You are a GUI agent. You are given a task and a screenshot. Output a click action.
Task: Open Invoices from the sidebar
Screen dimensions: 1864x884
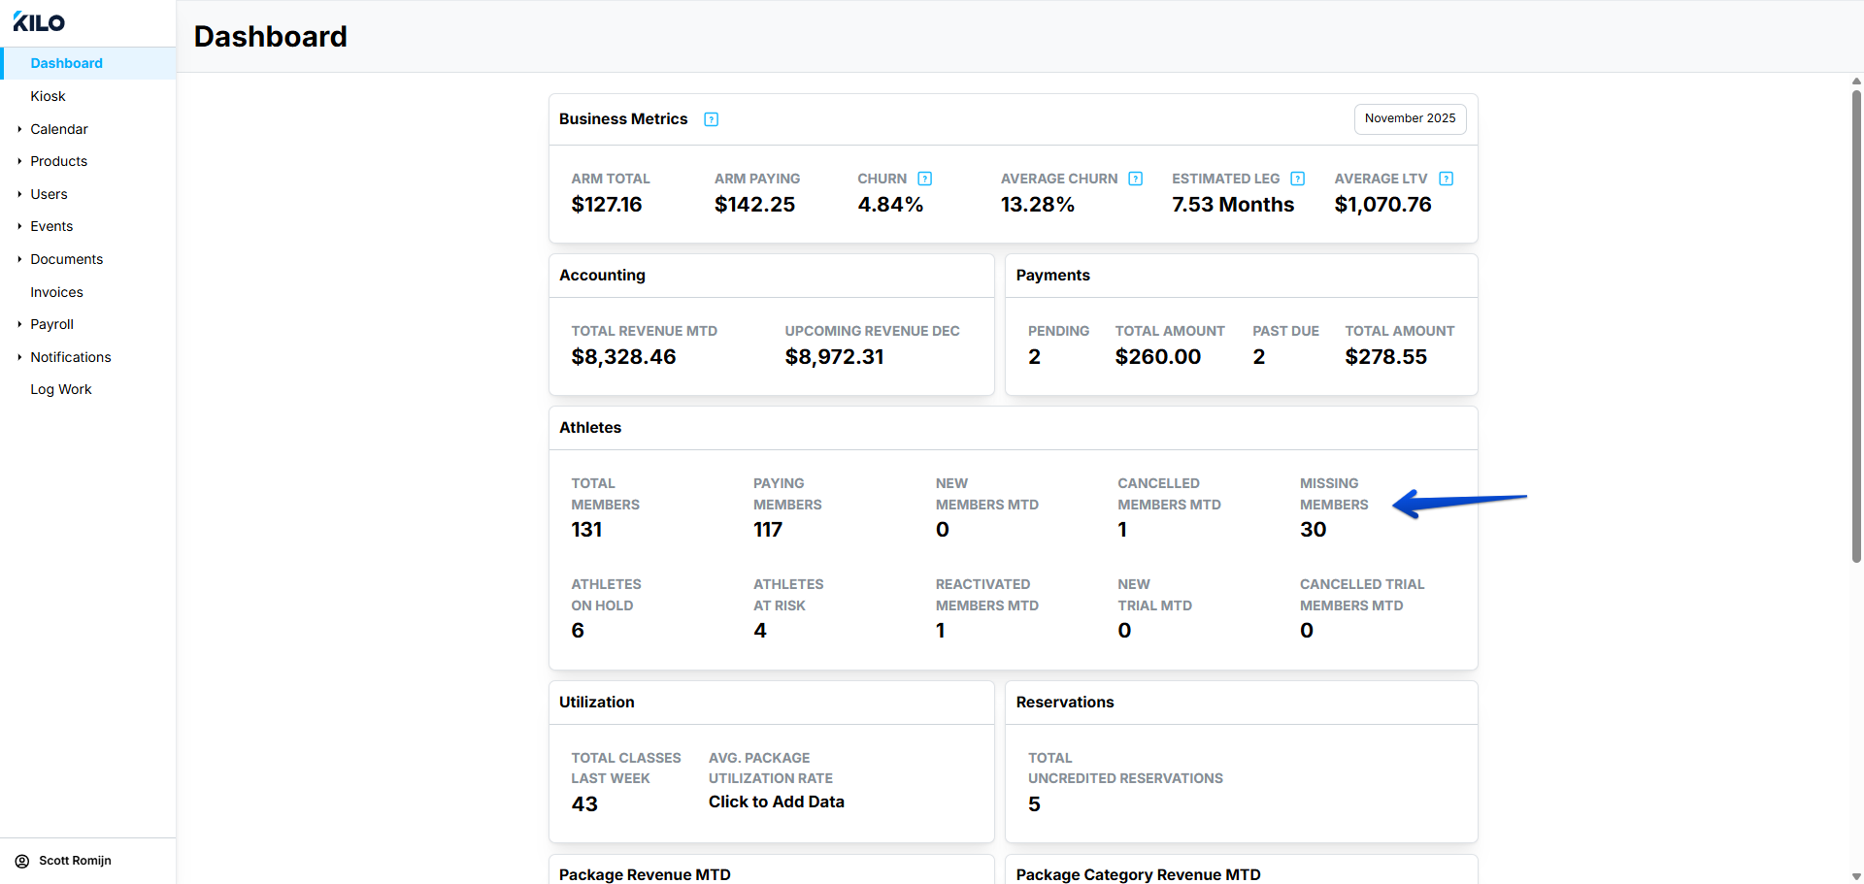(x=56, y=292)
